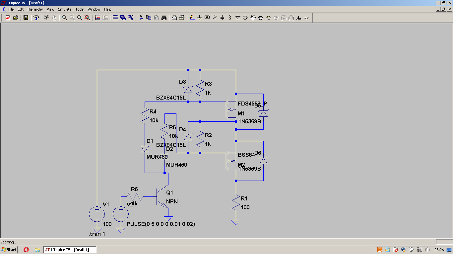
Task: Click the Windows Start button
Action: 9,250
